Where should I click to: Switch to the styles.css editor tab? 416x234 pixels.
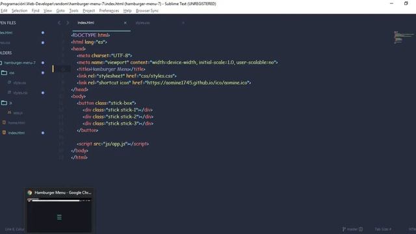[142, 23]
